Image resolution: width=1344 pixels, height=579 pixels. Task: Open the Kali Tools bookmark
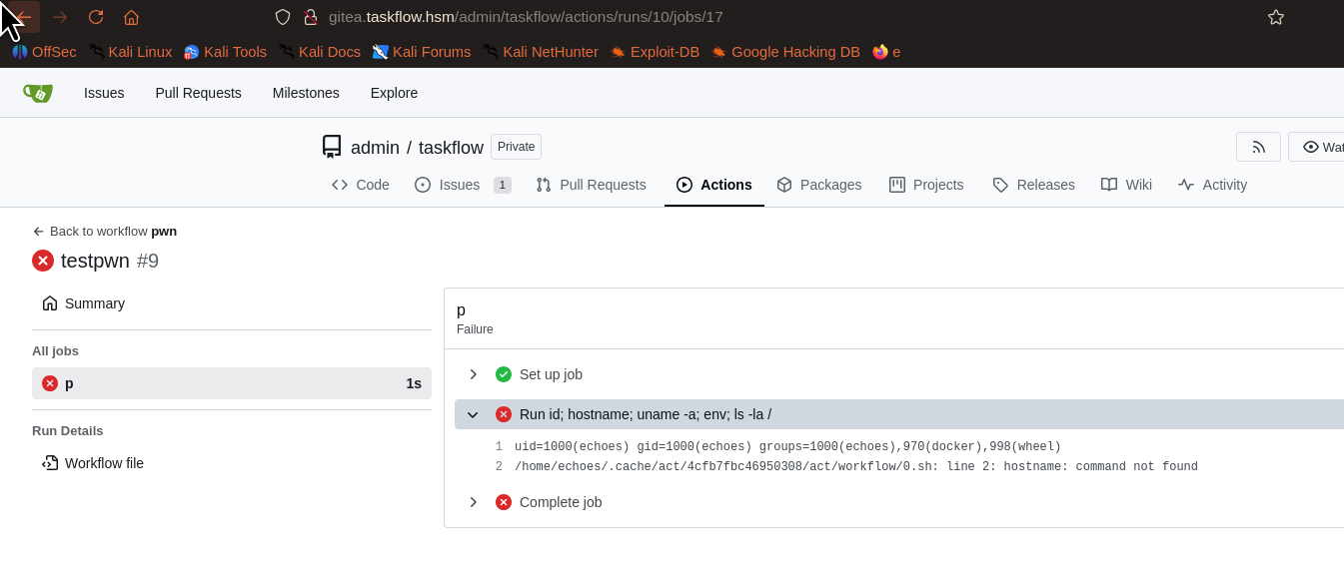coord(225,52)
